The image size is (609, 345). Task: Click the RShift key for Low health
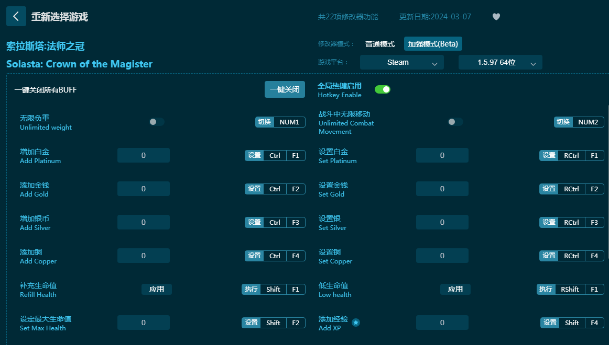click(x=570, y=289)
